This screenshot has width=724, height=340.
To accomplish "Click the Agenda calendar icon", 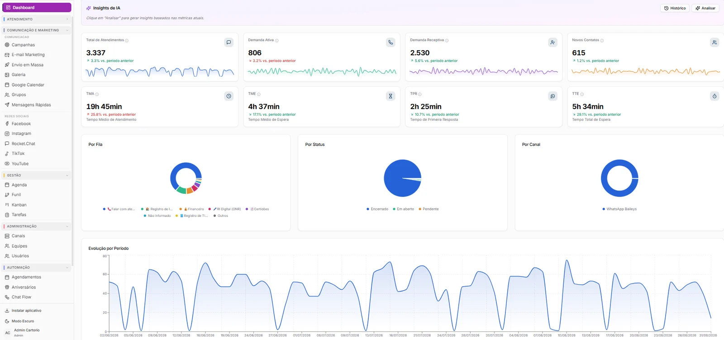I will pos(7,185).
